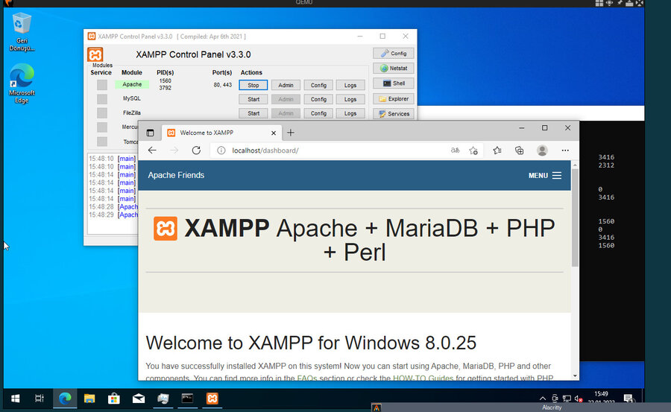Screen dimensions: 671x412
Task: Open network icon in system tray
Action: (x=567, y=399)
